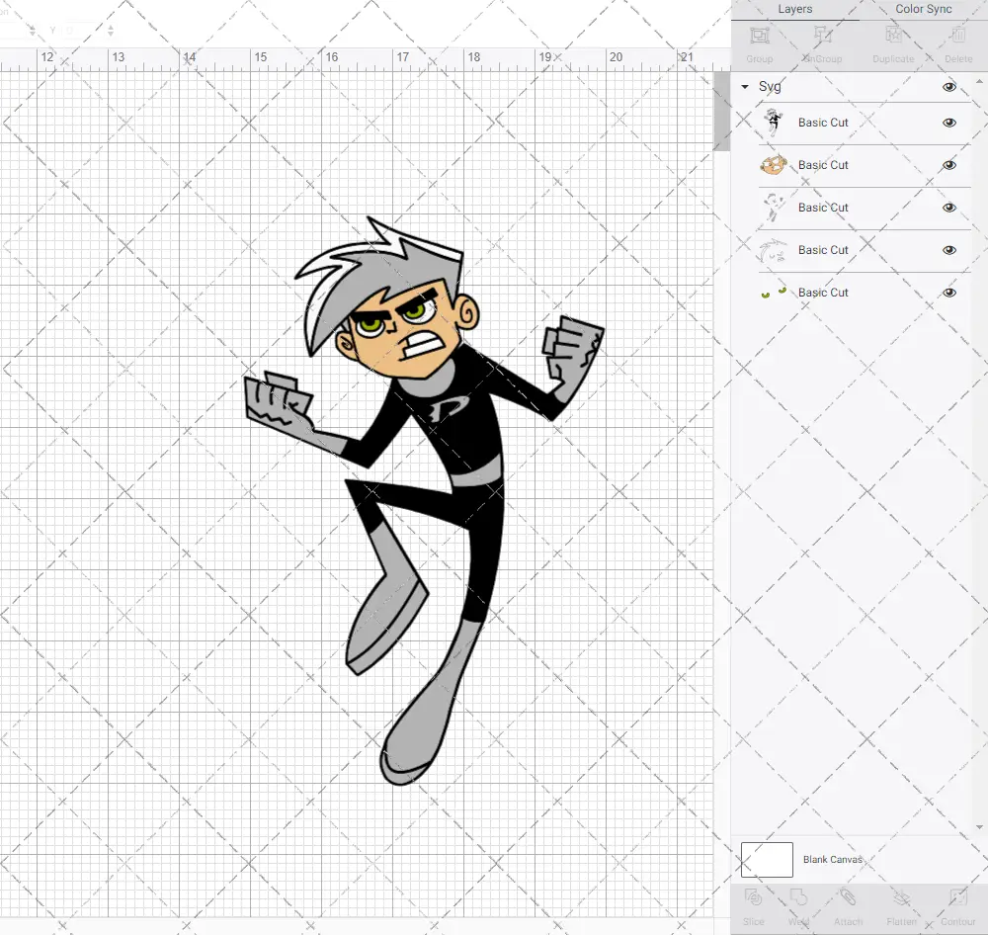
Task: Collapse the Svg layer group
Action: 745,86
